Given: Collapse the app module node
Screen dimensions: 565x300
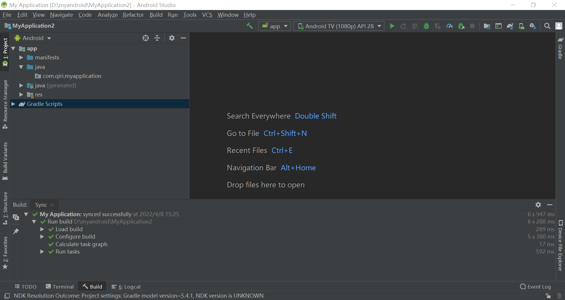Looking at the screenshot, I should pyautogui.click(x=13, y=49).
